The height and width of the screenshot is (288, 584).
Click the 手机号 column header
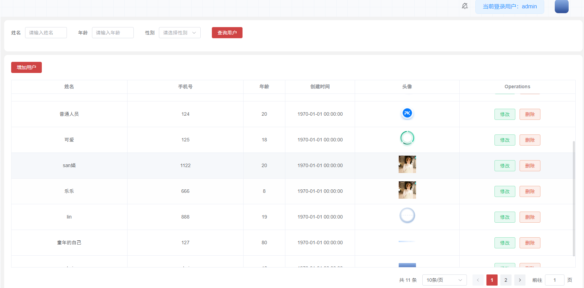click(x=185, y=87)
